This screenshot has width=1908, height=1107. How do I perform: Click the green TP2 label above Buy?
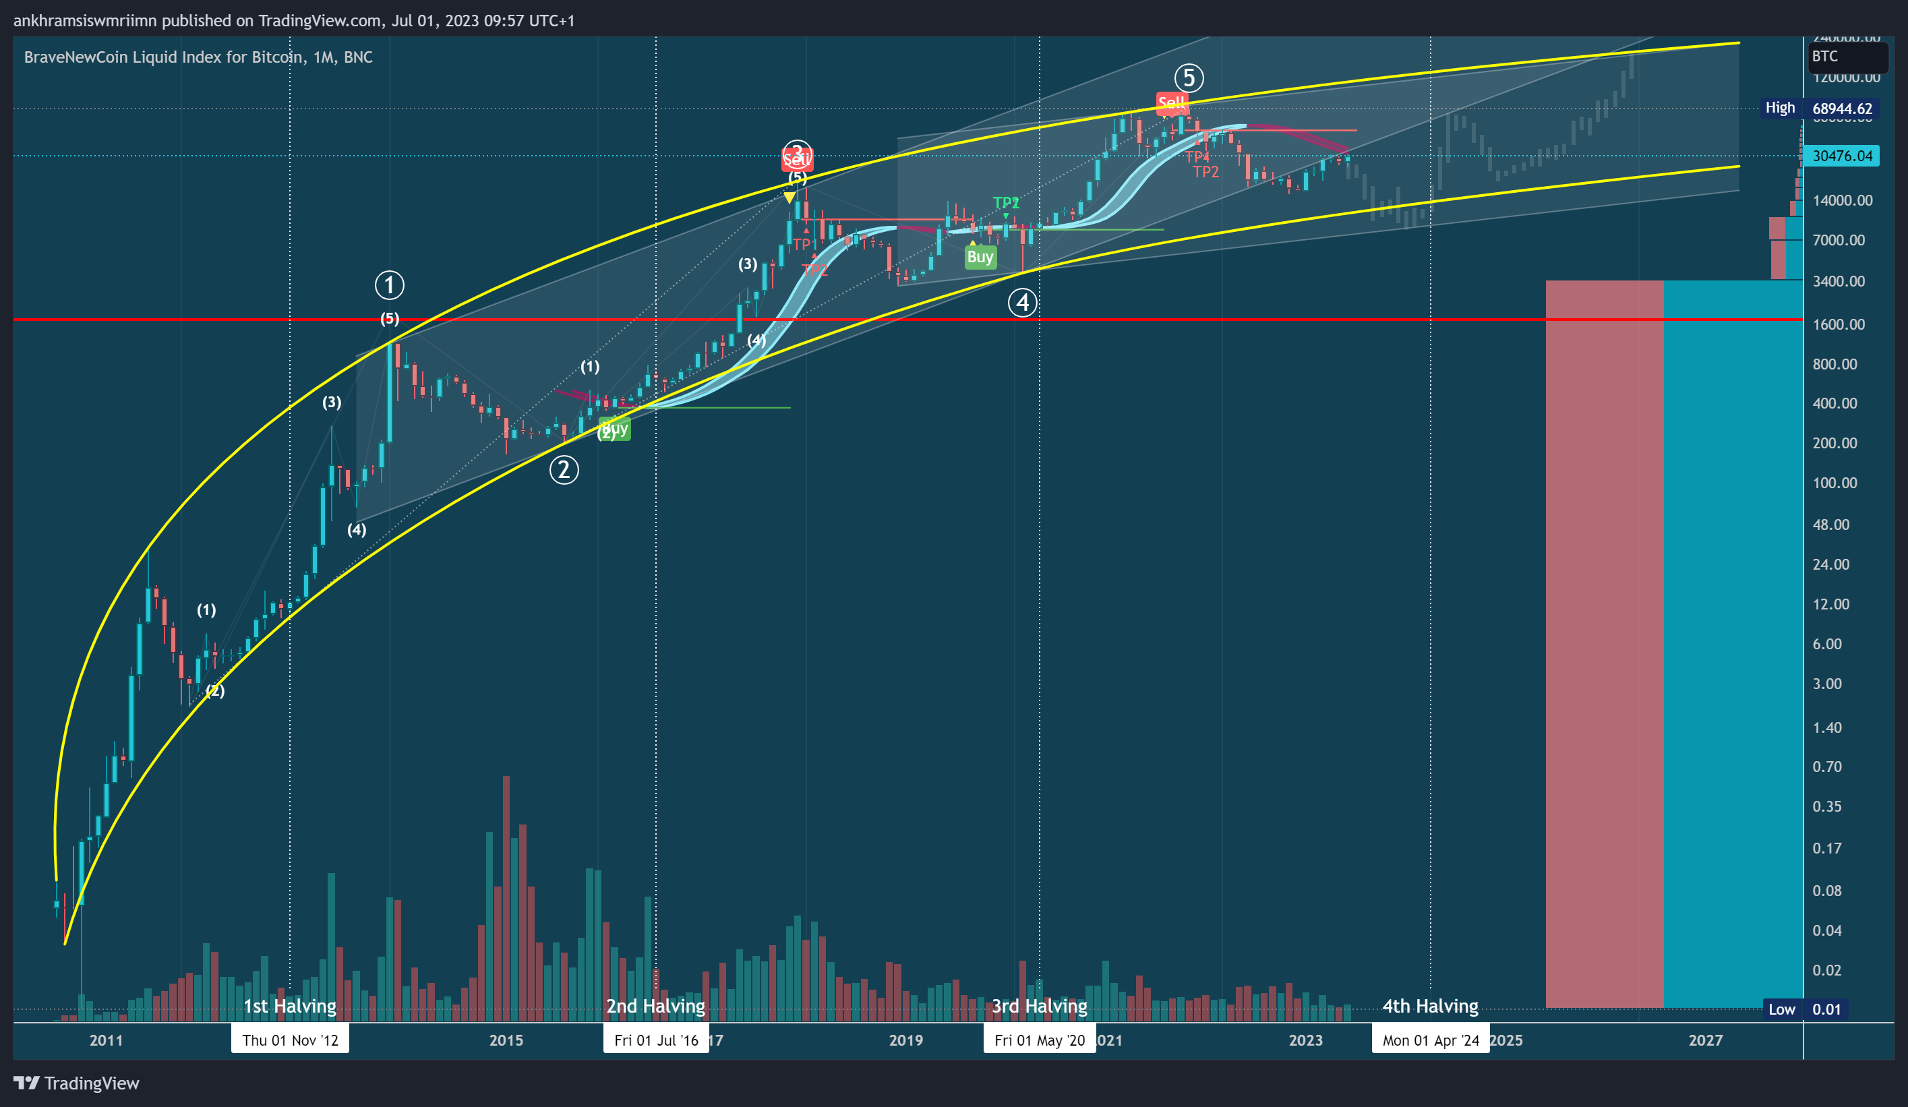[1006, 202]
